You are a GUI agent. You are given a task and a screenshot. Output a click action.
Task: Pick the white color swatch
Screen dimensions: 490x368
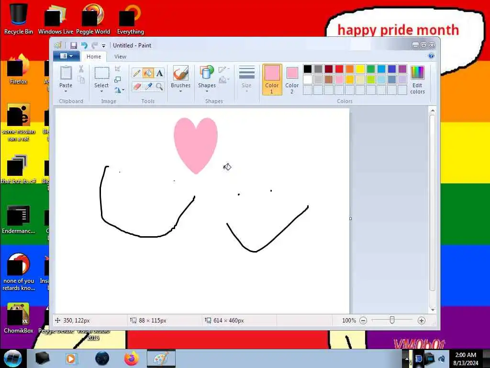tap(308, 80)
